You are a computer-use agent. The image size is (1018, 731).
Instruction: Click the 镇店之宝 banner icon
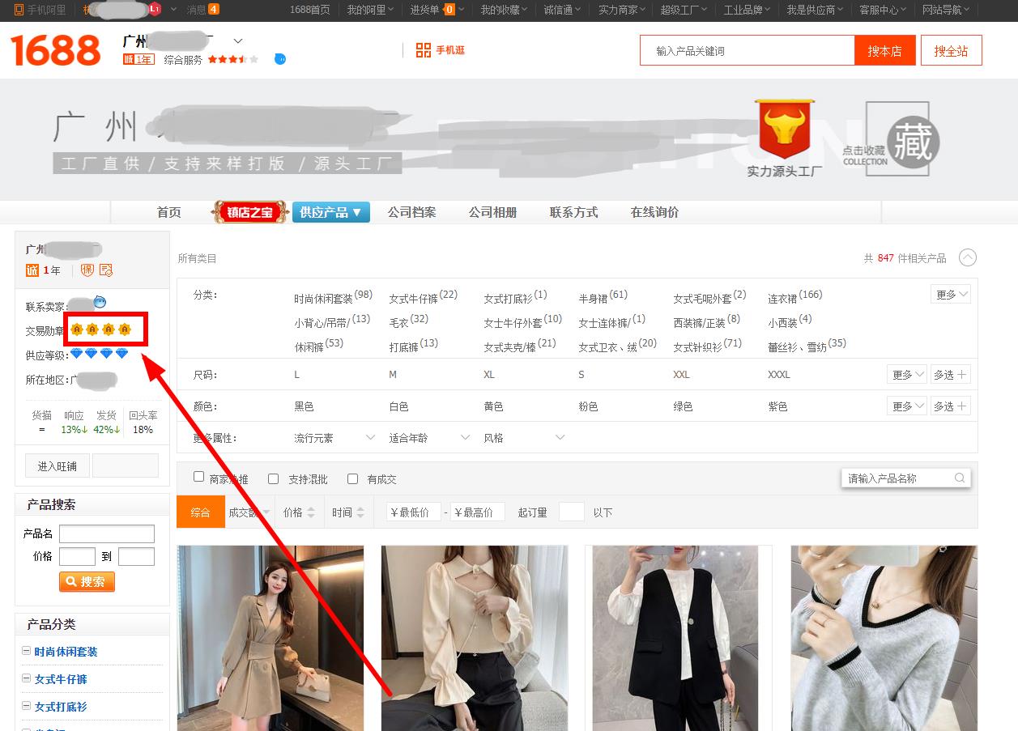tap(250, 212)
